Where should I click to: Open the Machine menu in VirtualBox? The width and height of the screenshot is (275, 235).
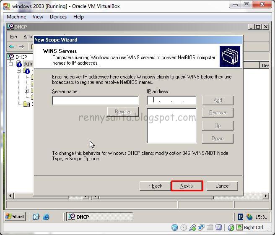point(16,17)
